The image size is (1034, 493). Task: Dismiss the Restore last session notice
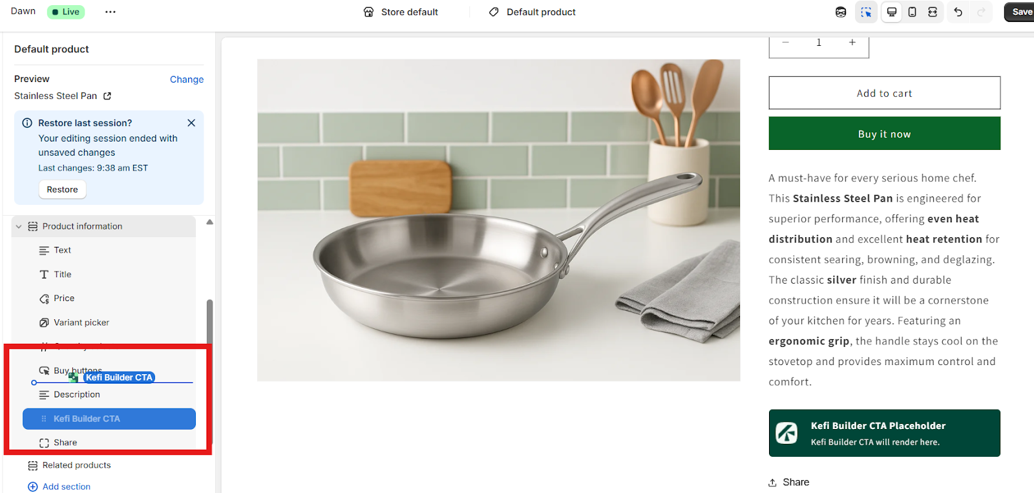point(191,123)
